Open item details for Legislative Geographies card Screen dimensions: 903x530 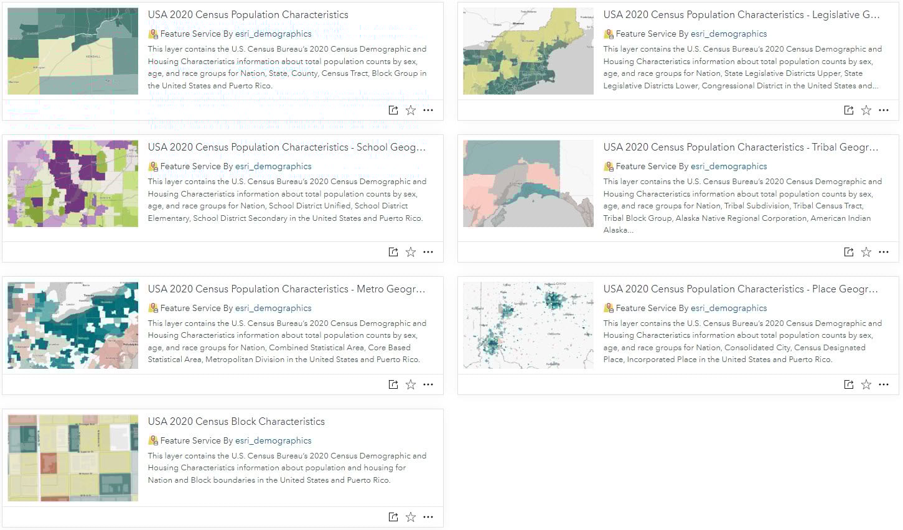[849, 110]
